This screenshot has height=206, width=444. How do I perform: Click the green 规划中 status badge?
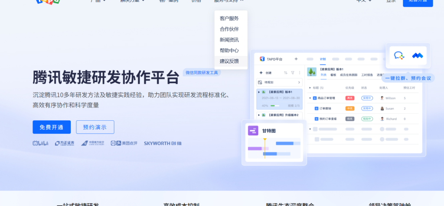pyautogui.click(x=367, y=119)
